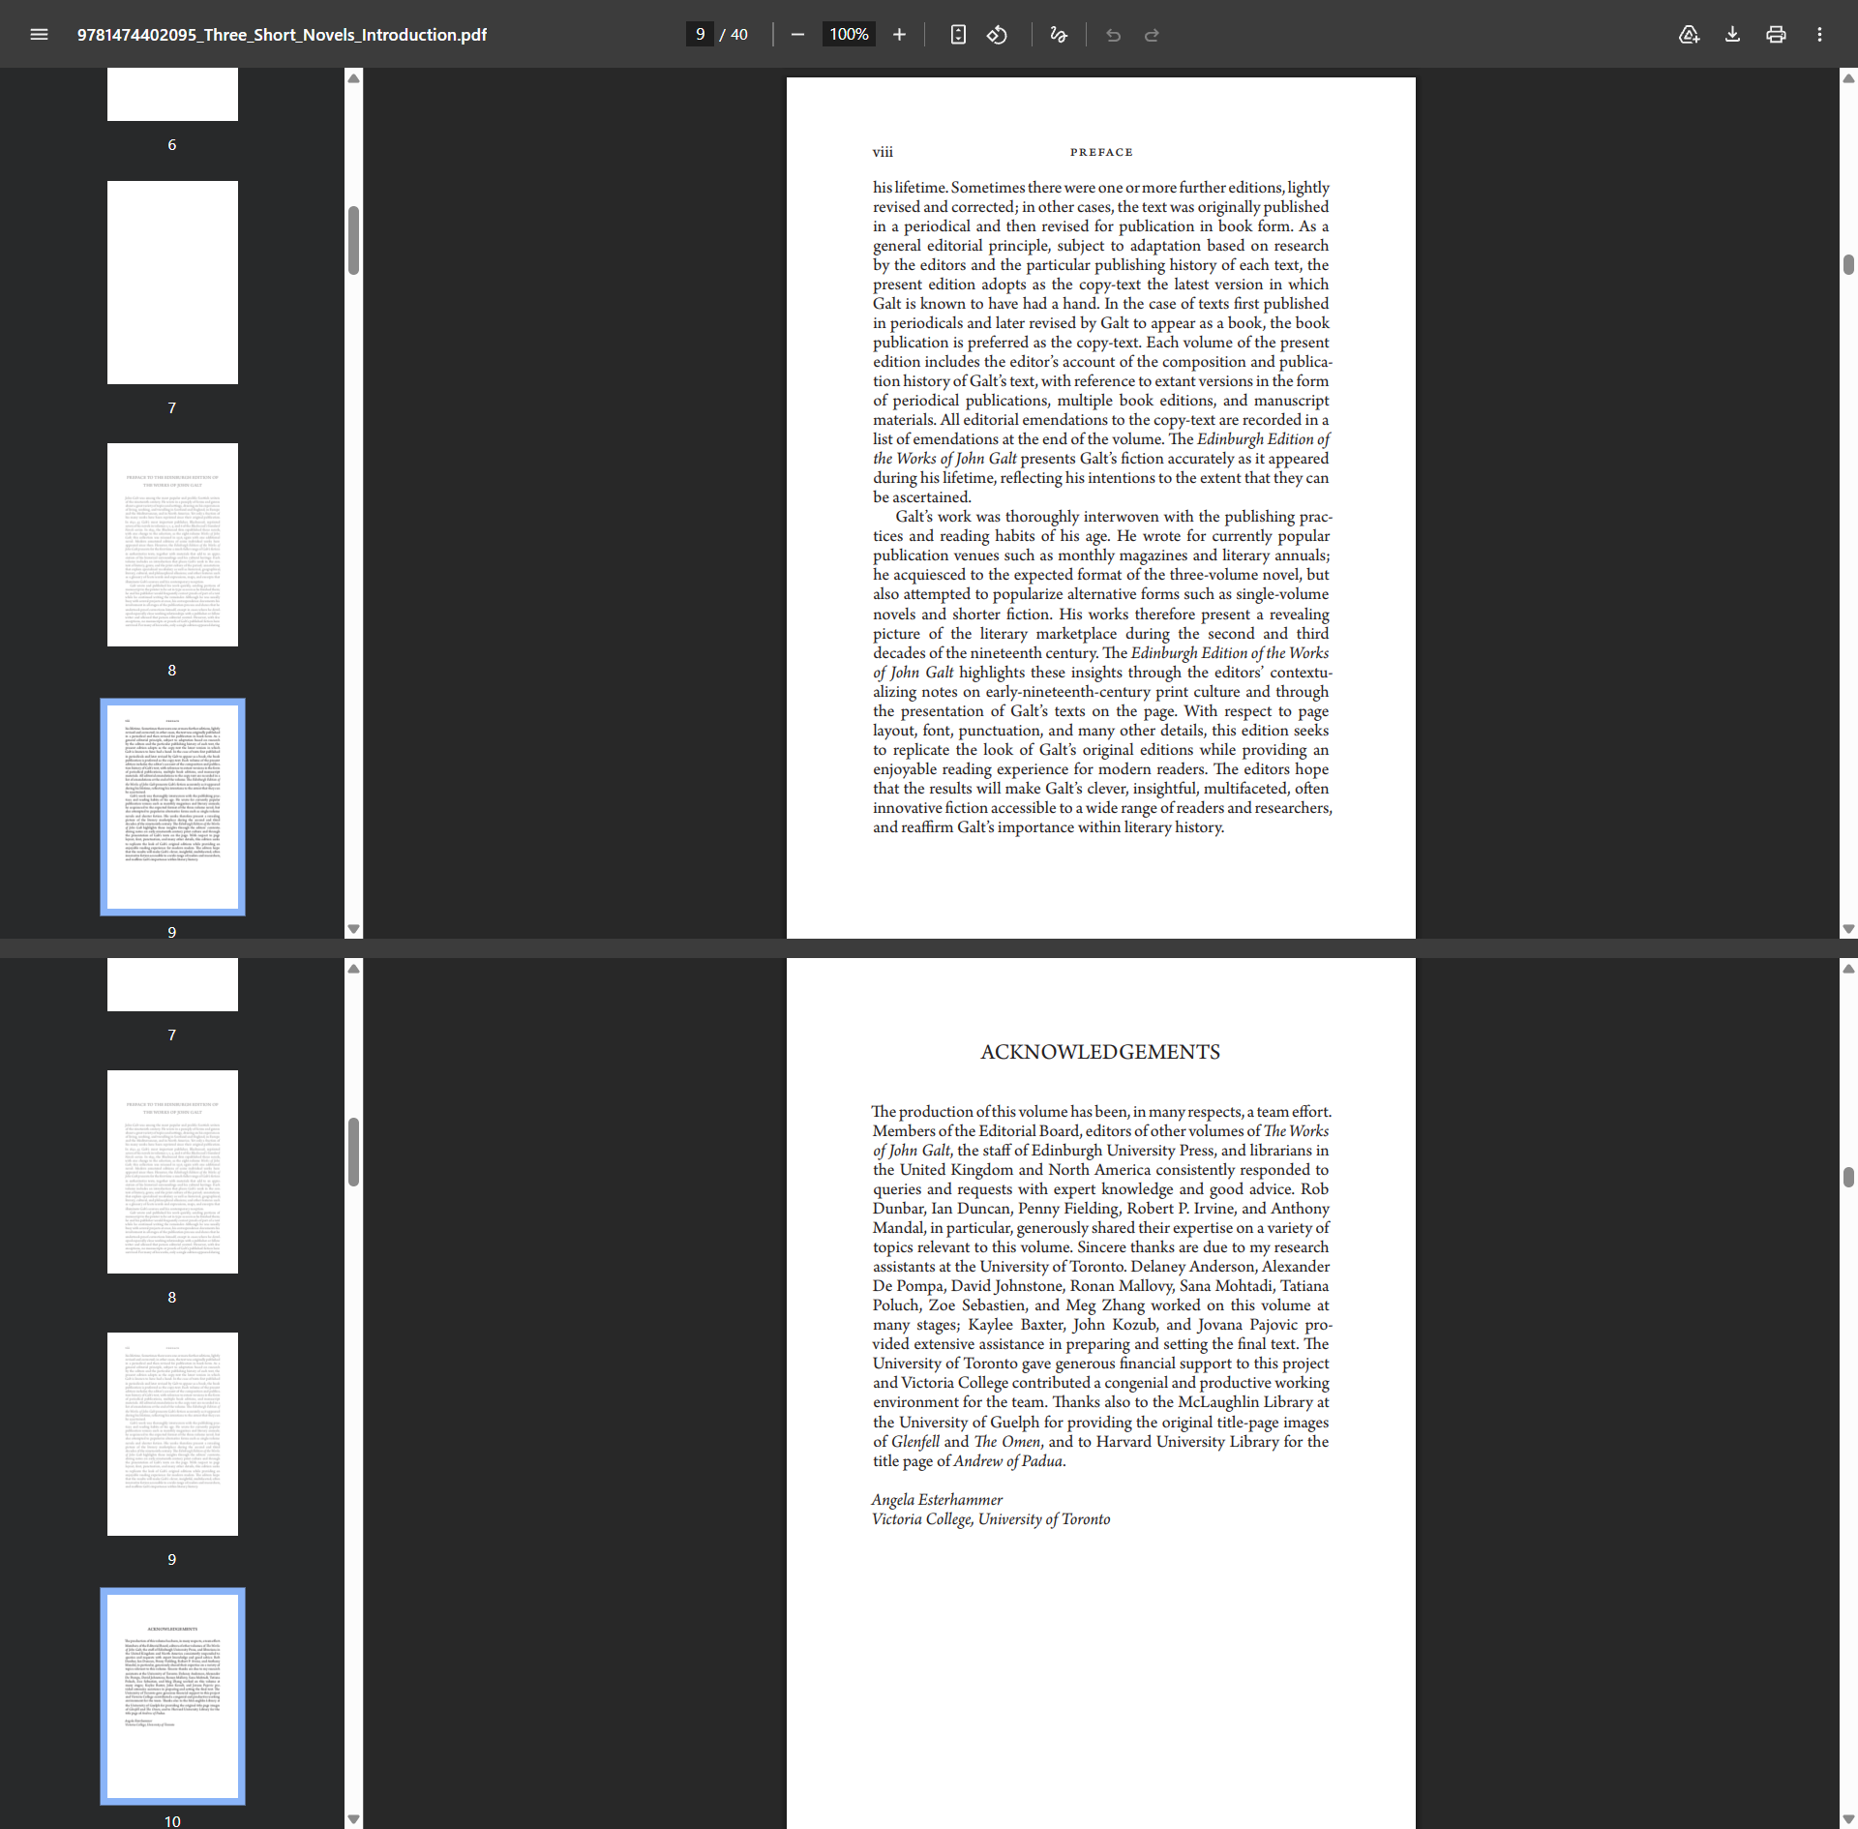Select the highlighted page 10 thumbnail
This screenshot has width=1858, height=1829.
pos(172,1695)
